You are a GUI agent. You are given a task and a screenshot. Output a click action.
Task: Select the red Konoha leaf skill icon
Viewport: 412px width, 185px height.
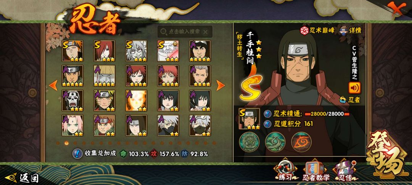301,142
